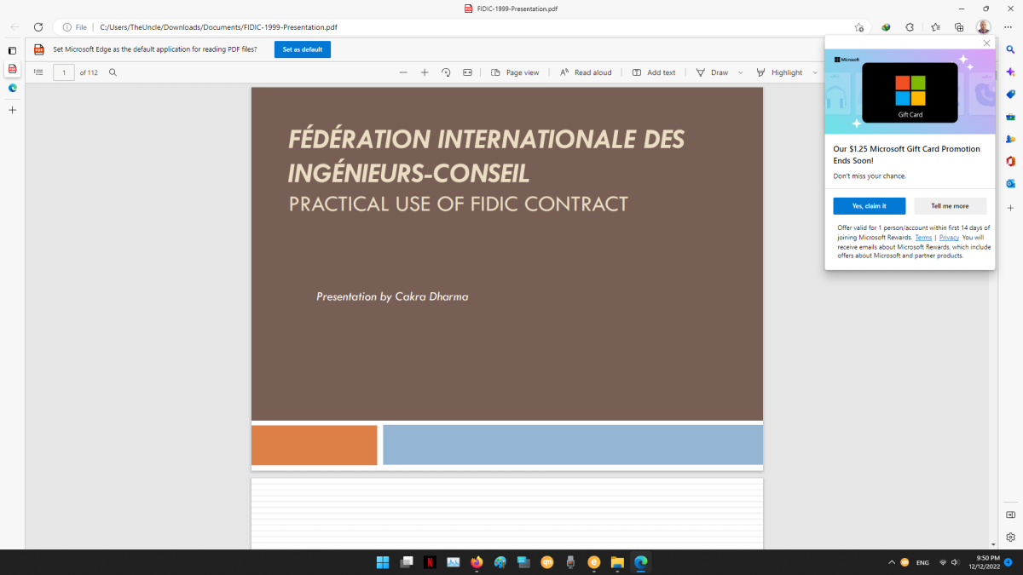This screenshot has width=1023, height=575.
Task: Open the Page view options
Action: tap(515, 72)
